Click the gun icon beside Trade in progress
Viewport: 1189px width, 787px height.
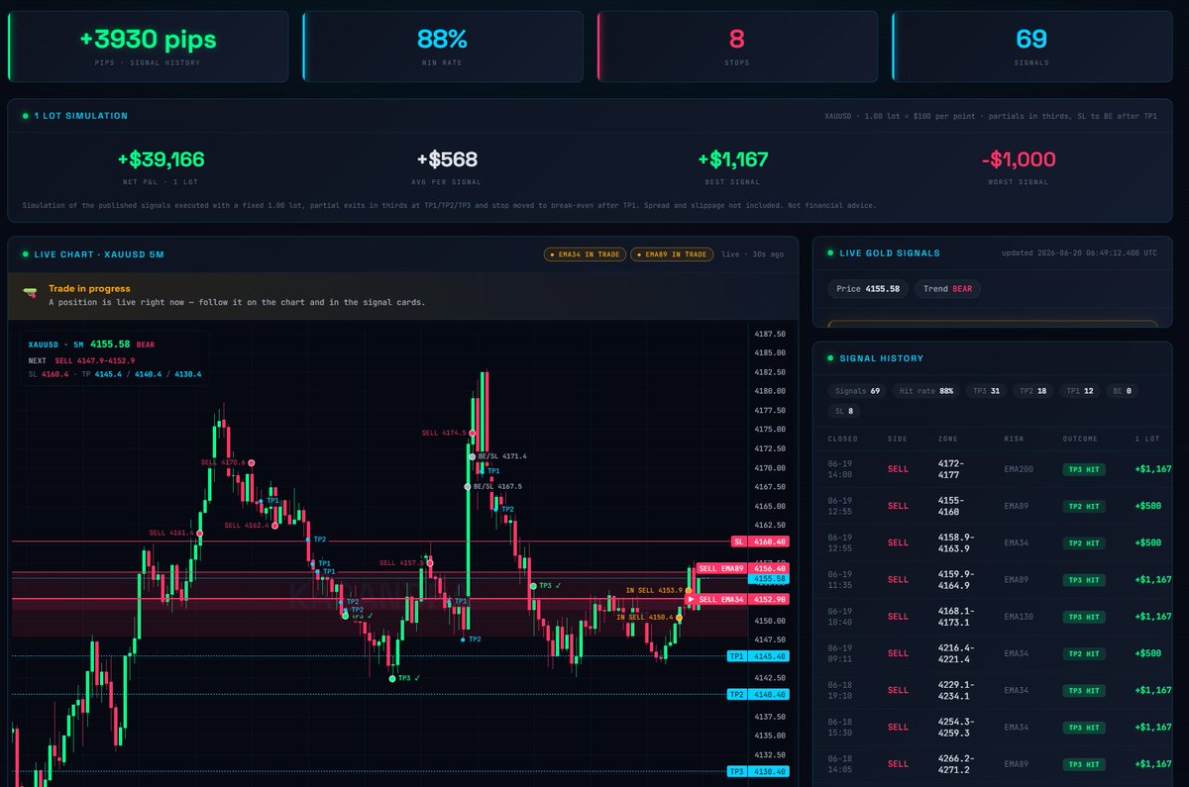28,294
